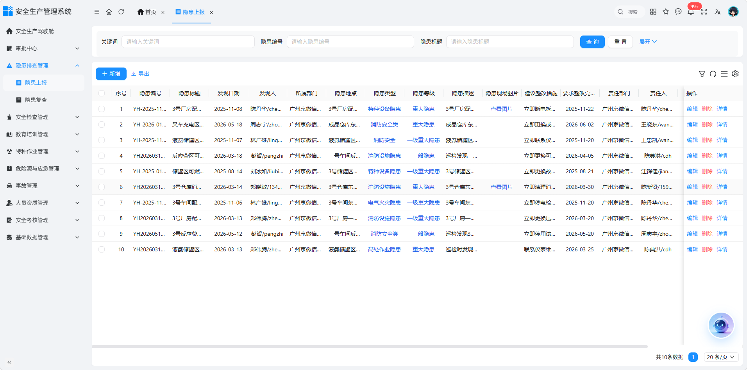
Task: Collapse the 隐患排查管理 sidebar menu
Action: point(43,66)
